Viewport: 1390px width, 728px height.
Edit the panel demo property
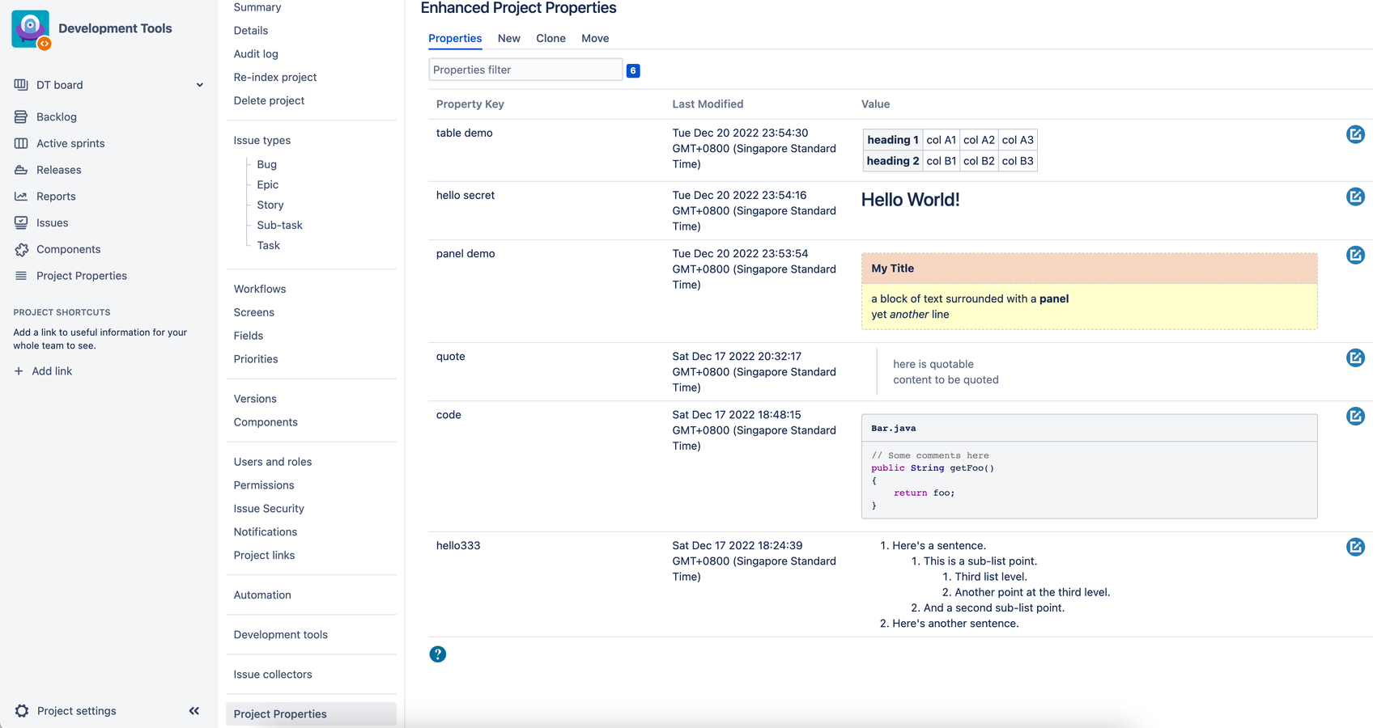[x=1355, y=255]
